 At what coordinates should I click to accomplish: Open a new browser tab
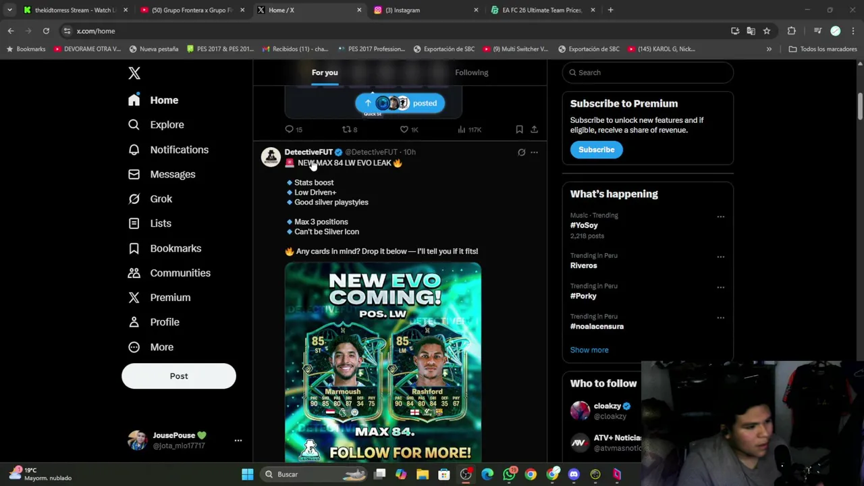click(x=610, y=10)
